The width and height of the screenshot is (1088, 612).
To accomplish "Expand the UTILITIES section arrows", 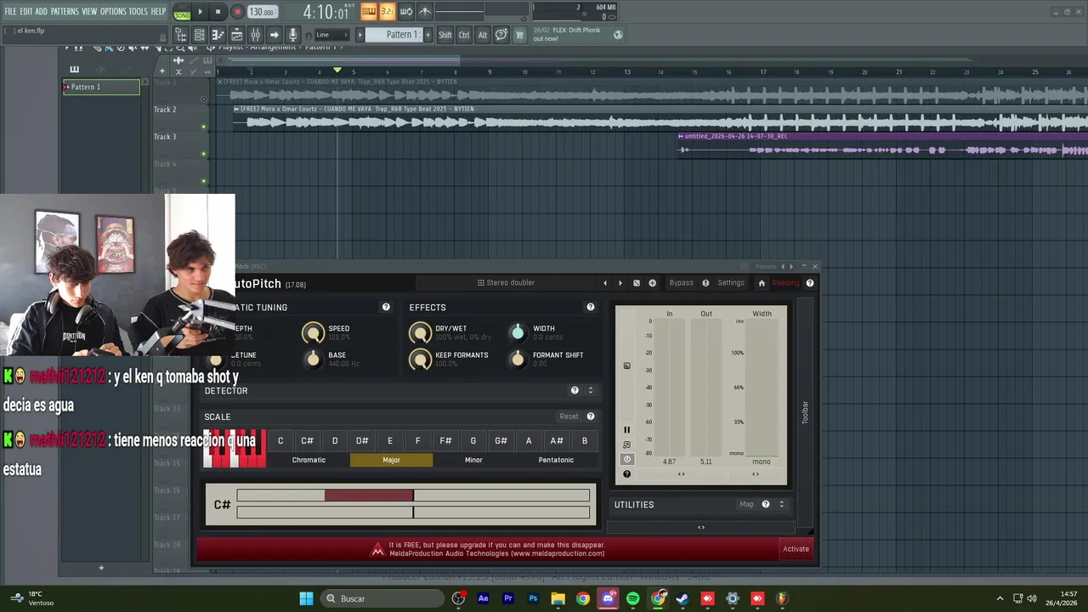I will pyautogui.click(x=781, y=504).
